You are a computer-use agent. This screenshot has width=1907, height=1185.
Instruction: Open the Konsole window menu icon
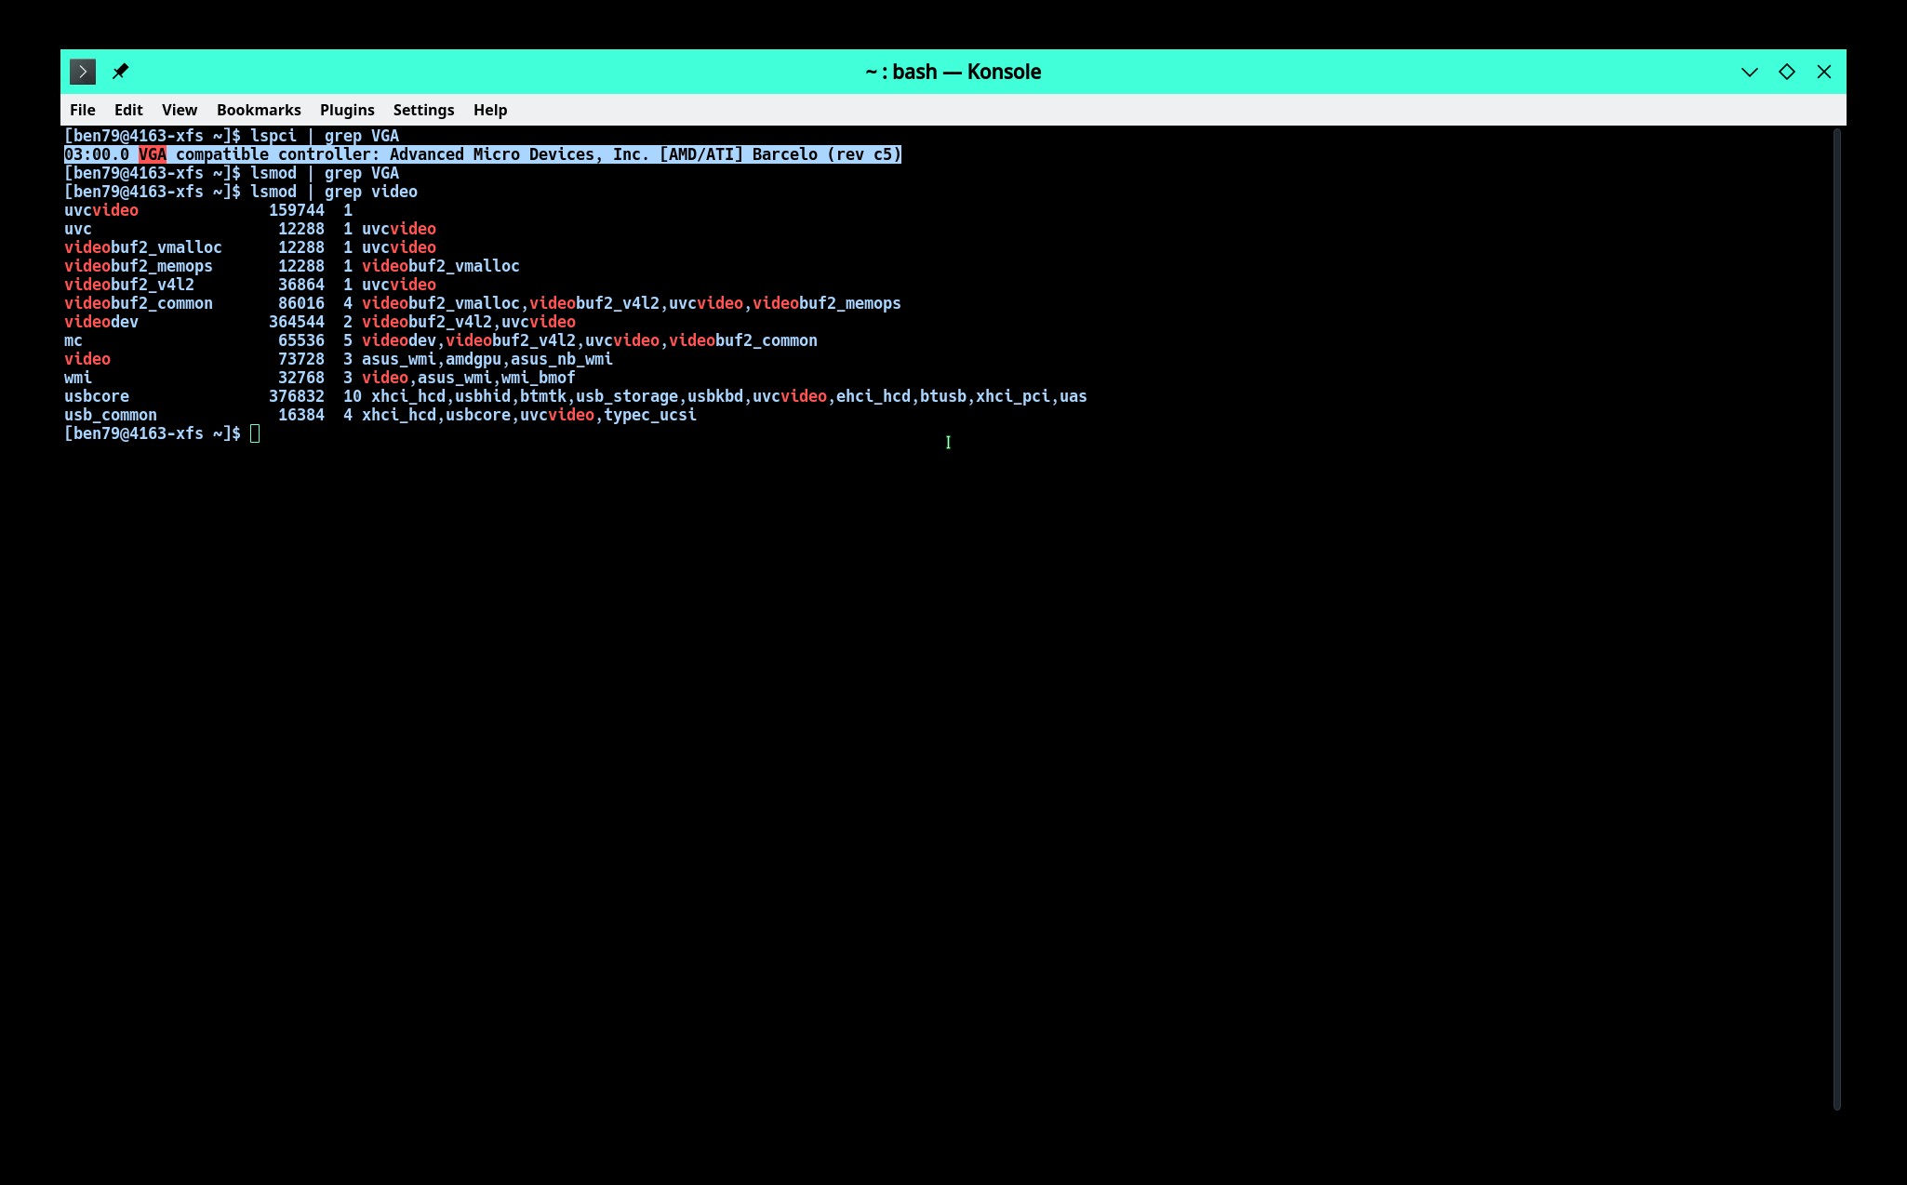[x=83, y=72]
